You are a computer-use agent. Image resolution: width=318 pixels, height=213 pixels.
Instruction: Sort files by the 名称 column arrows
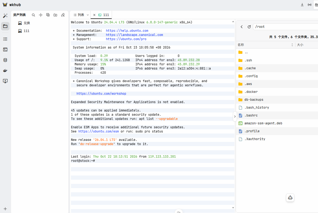pyautogui.click(x=292, y=45)
